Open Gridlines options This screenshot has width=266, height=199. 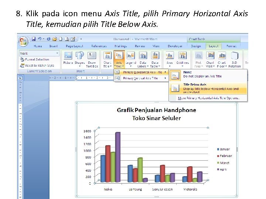[183, 59]
